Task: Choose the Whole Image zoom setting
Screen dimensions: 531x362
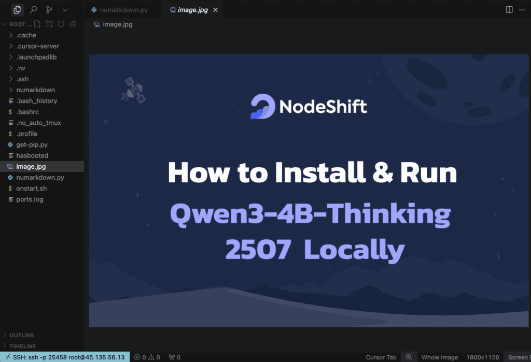Action: [x=440, y=357]
